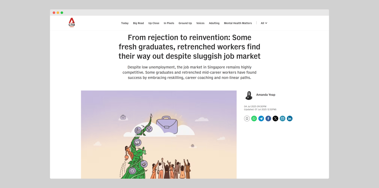Open Mental Health Matters section
The width and height of the screenshot is (379, 188).
pos(238,23)
